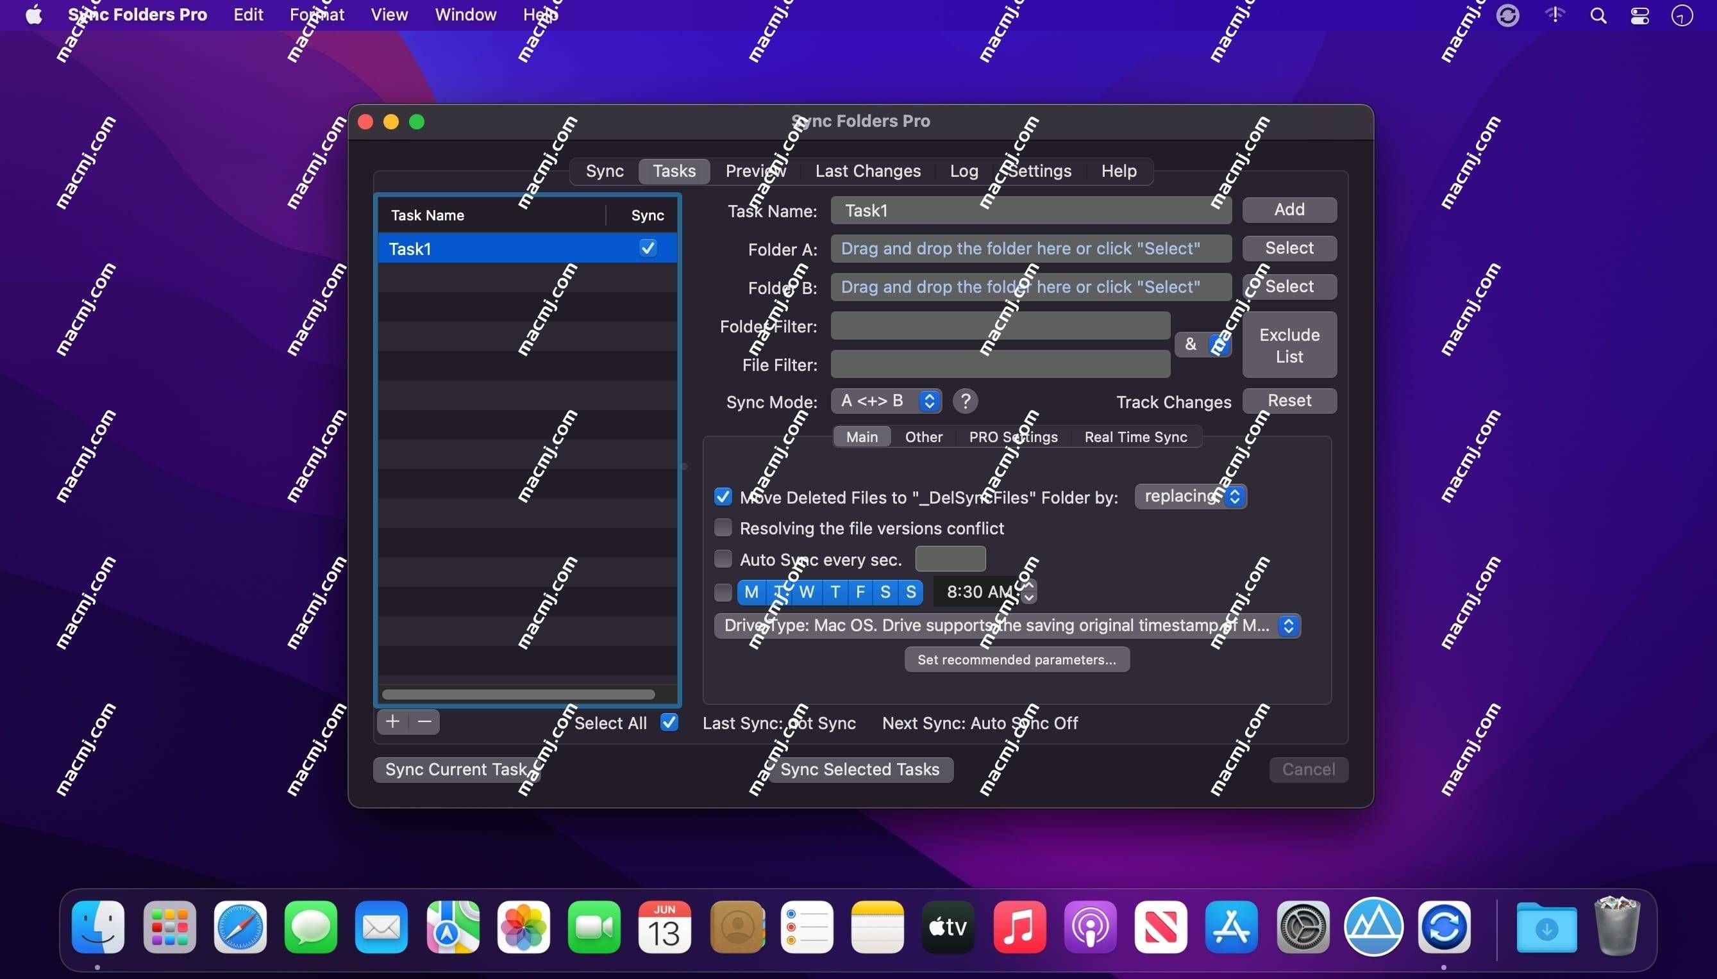
Task: Open Control Center in menu bar
Action: [1640, 15]
